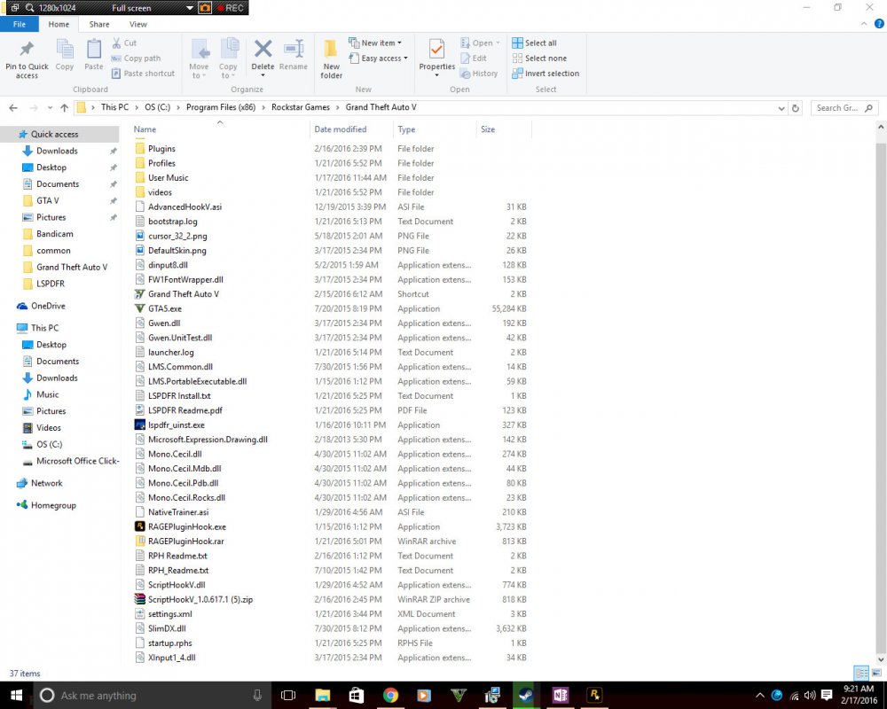The height and width of the screenshot is (709, 887).
Task: Click the Copy ribbon icon
Action: pos(65,50)
